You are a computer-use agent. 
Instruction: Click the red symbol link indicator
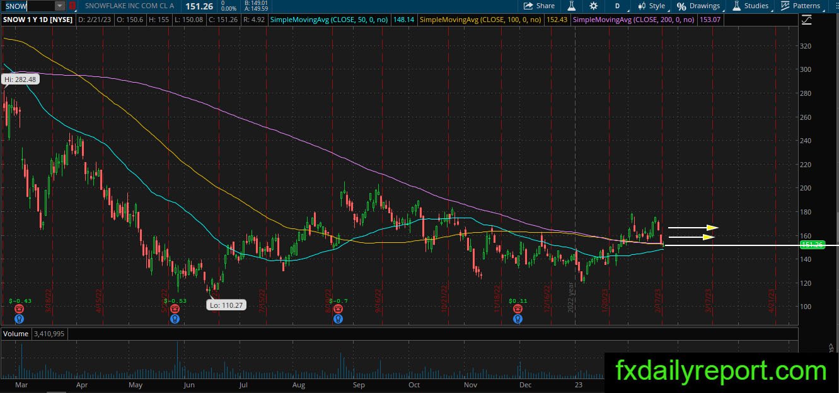(72, 6)
